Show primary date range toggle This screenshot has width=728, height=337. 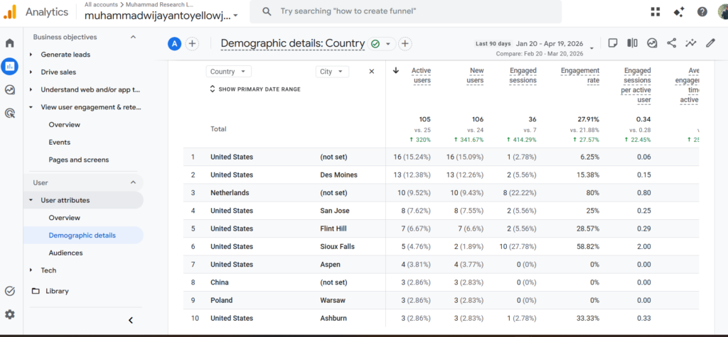click(255, 89)
